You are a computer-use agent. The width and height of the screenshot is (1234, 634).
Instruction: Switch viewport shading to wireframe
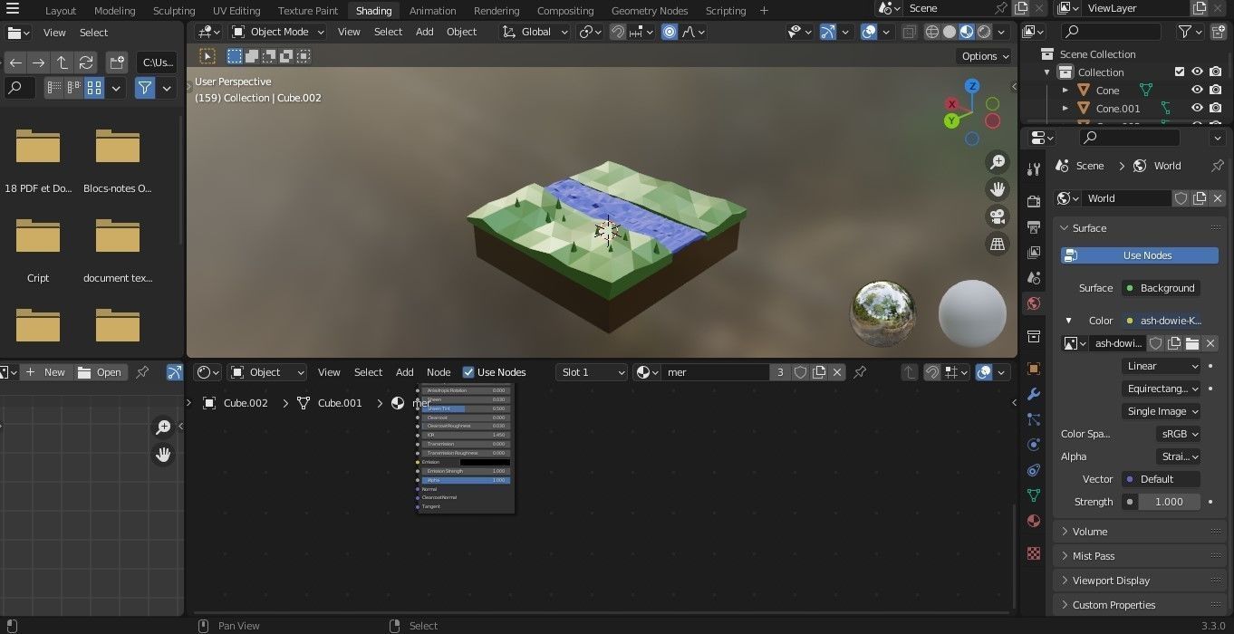pyautogui.click(x=932, y=32)
